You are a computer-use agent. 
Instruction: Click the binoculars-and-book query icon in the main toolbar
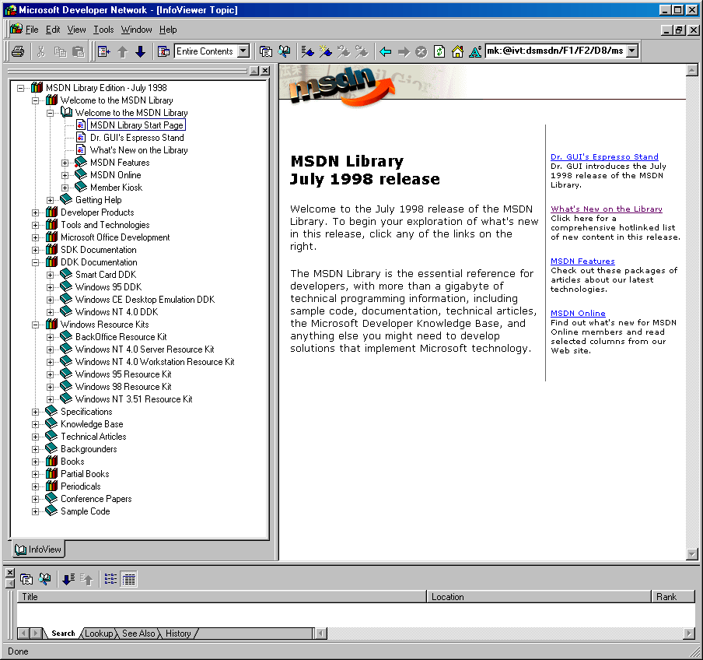pos(284,51)
